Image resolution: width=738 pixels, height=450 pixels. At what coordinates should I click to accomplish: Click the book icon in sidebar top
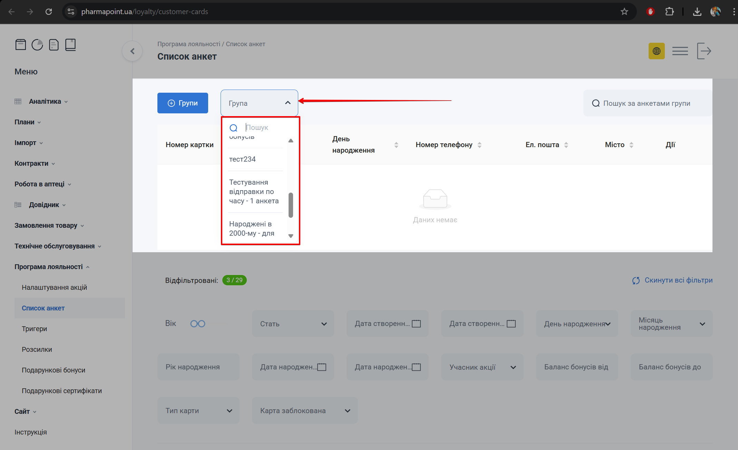pyautogui.click(x=70, y=45)
